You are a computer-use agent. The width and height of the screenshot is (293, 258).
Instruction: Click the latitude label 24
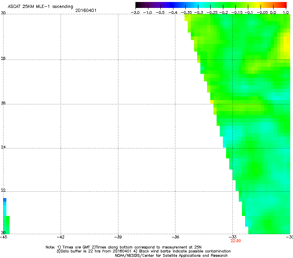[x=3, y=147]
